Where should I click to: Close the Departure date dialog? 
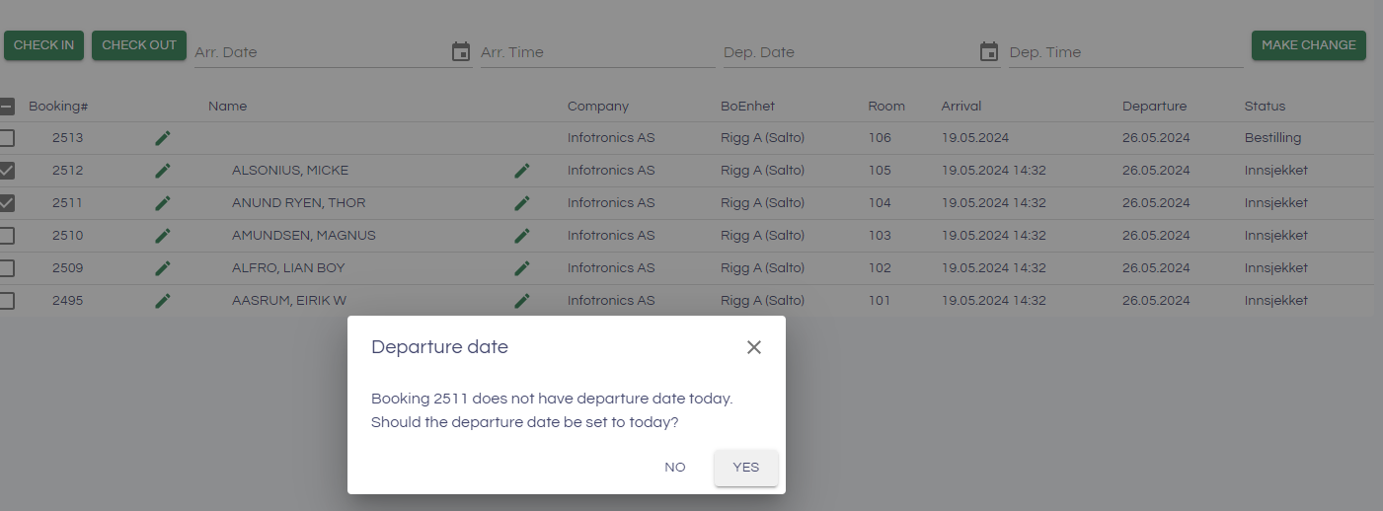pyautogui.click(x=754, y=347)
